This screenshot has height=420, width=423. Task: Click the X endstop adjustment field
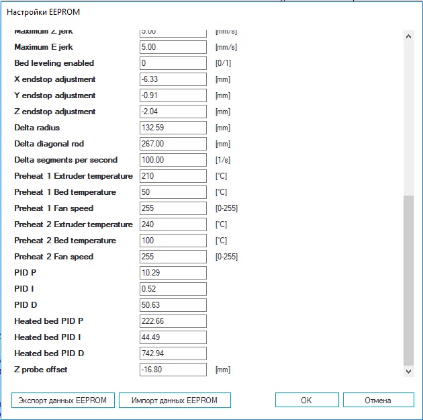(173, 79)
